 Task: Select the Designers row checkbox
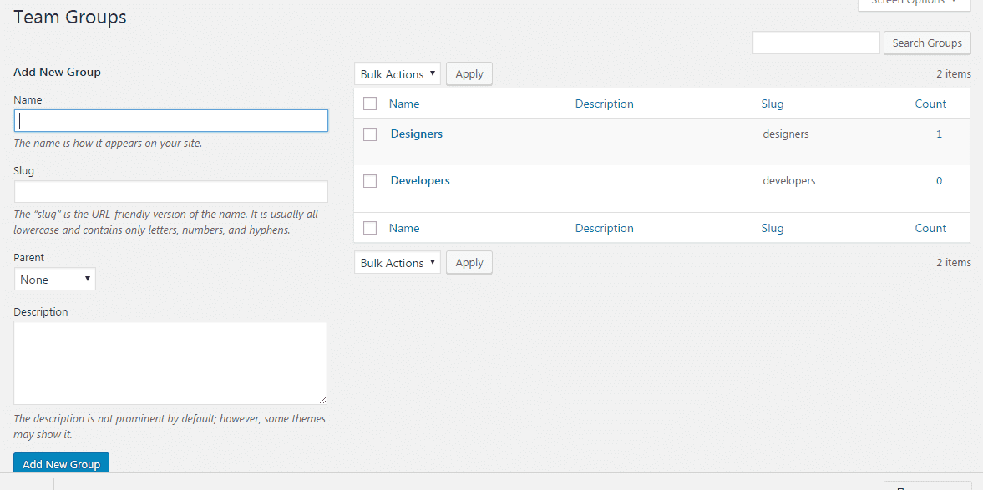coord(371,134)
